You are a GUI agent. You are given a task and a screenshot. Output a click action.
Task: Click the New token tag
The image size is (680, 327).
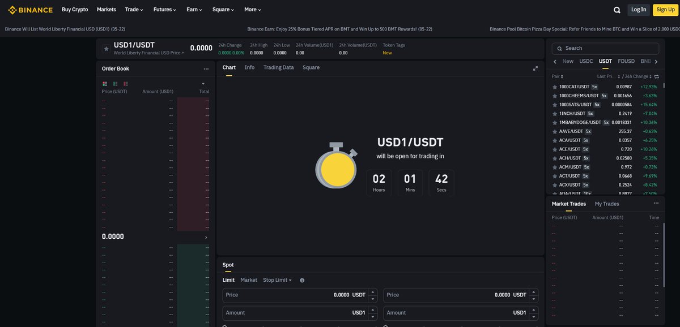(x=388, y=53)
